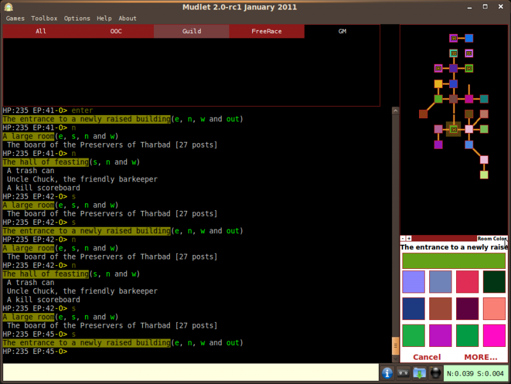Choose the purple violet swatch in bottom row

tap(441, 335)
